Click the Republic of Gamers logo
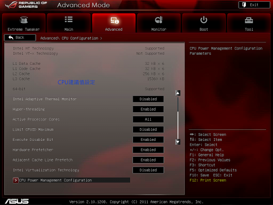Viewport: 273px width, 205px height. (26, 5)
